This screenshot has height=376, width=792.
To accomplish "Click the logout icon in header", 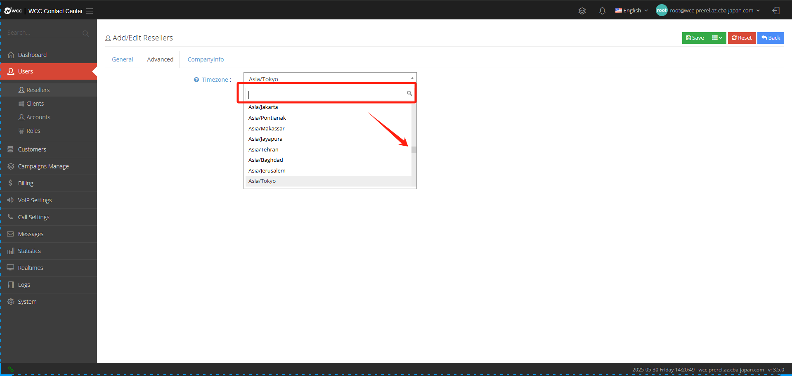I will [776, 11].
